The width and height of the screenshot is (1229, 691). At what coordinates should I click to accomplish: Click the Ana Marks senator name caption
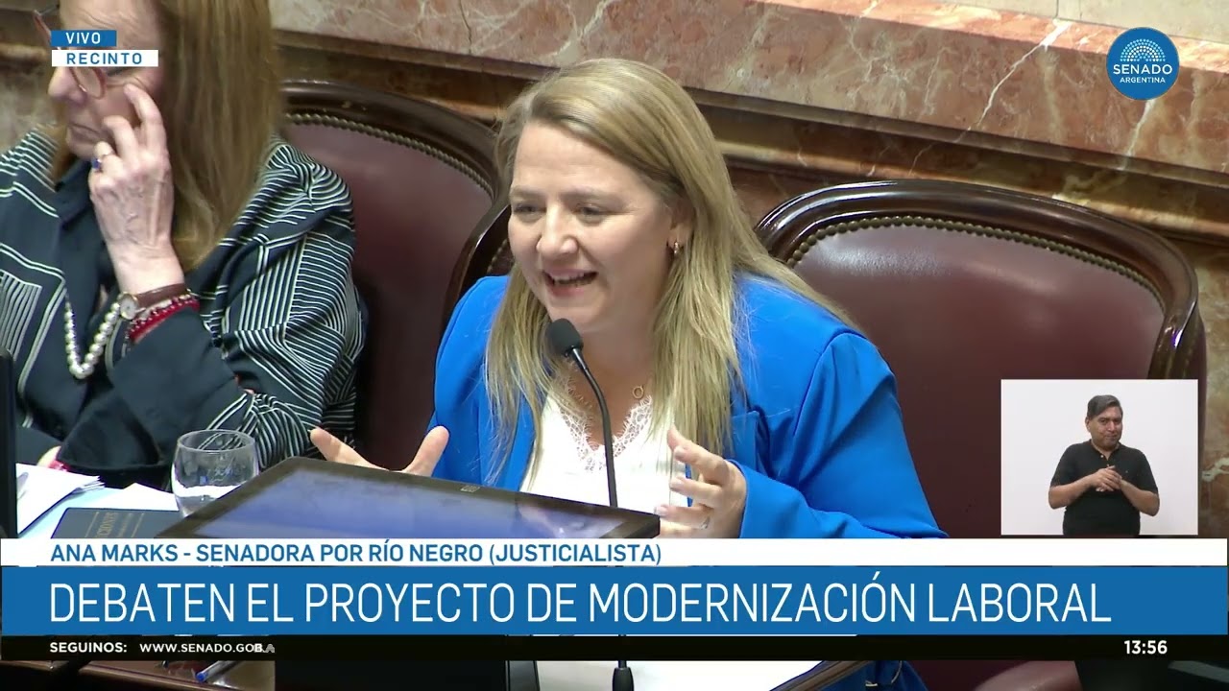(x=355, y=553)
